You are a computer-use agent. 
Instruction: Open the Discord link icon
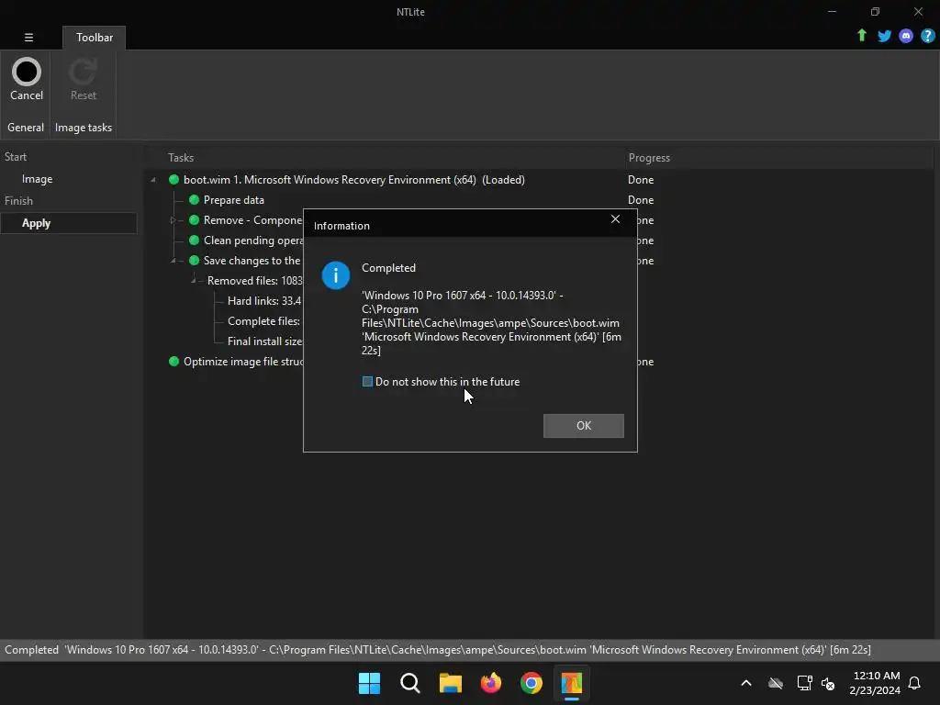(x=906, y=36)
